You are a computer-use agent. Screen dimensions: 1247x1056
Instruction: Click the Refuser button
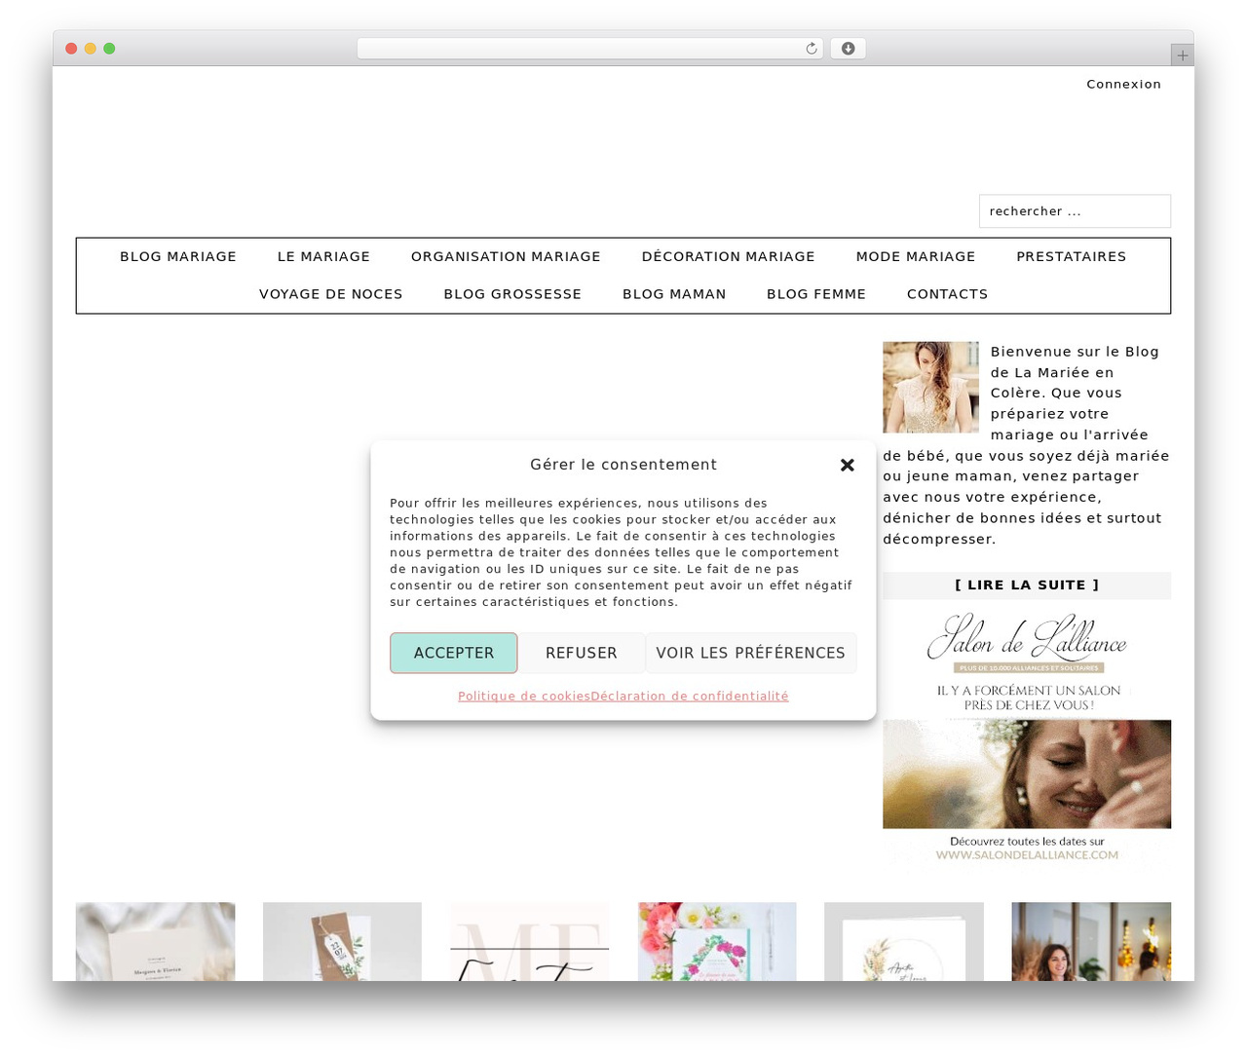point(581,653)
